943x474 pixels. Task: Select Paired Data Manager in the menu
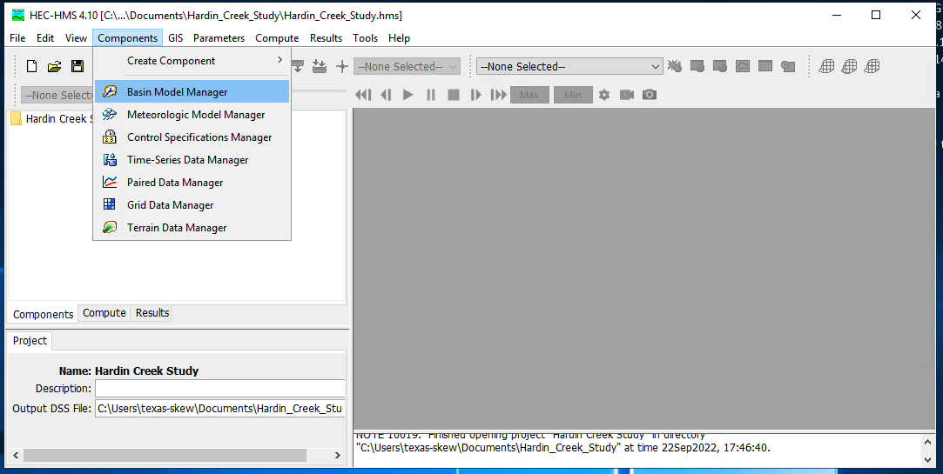coord(192,183)
